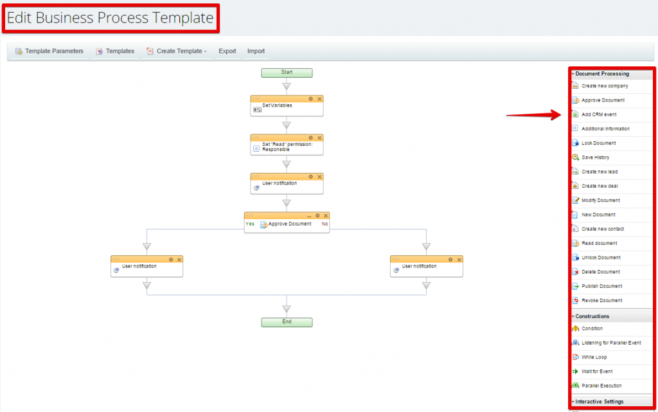Select Listening for Parallel Event icon

pos(575,343)
